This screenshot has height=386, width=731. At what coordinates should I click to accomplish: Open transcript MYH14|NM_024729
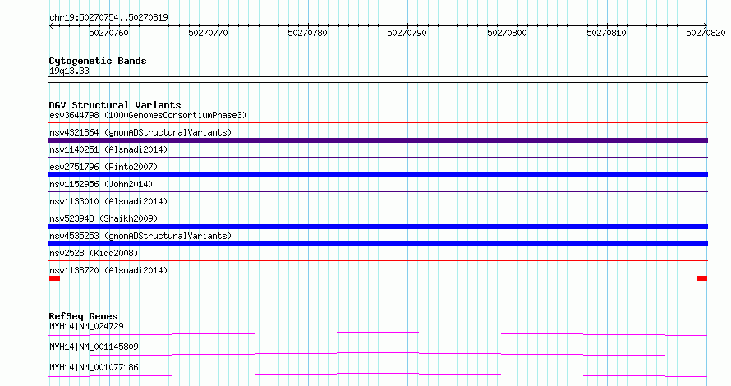[x=86, y=326]
